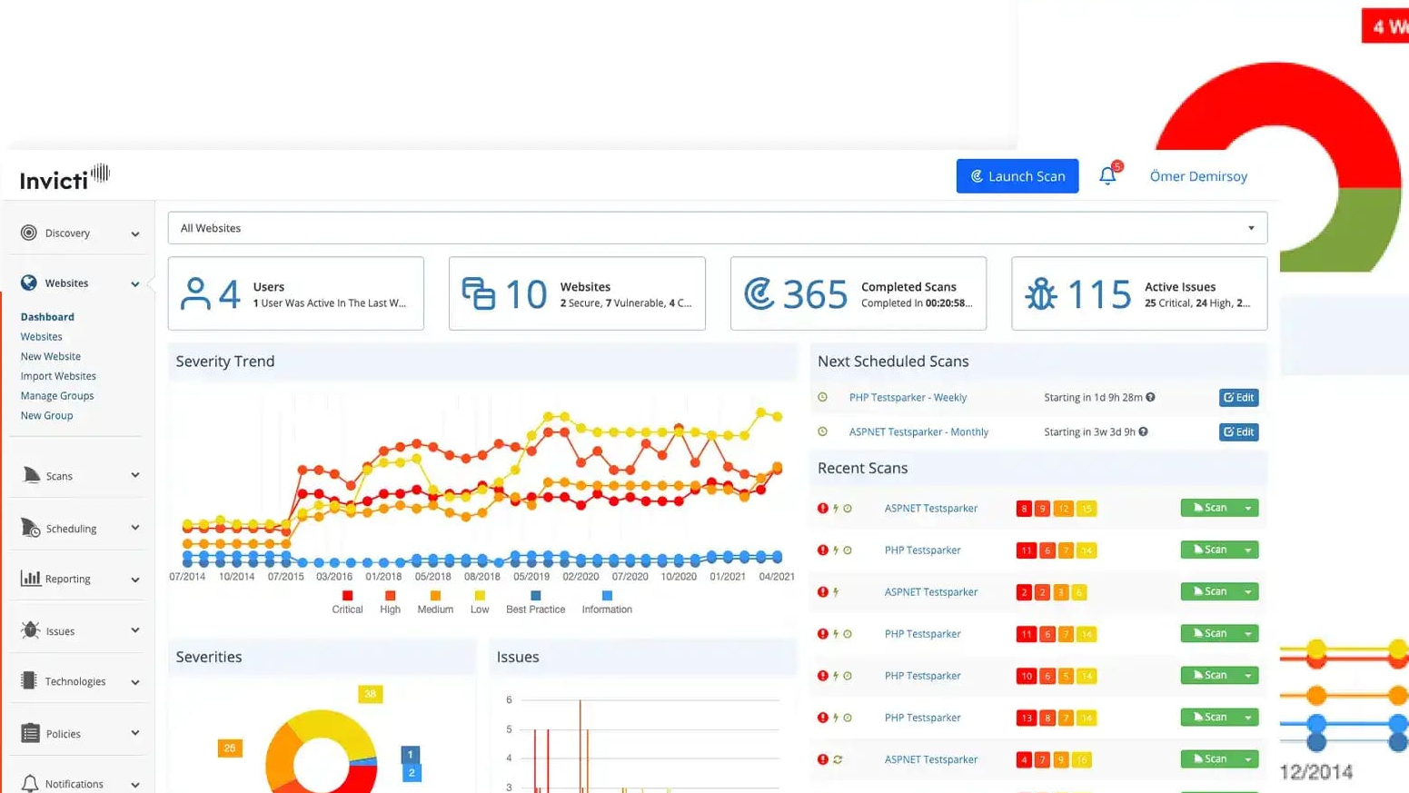Open the PHP Testsparker - Weekly link

click(x=908, y=397)
